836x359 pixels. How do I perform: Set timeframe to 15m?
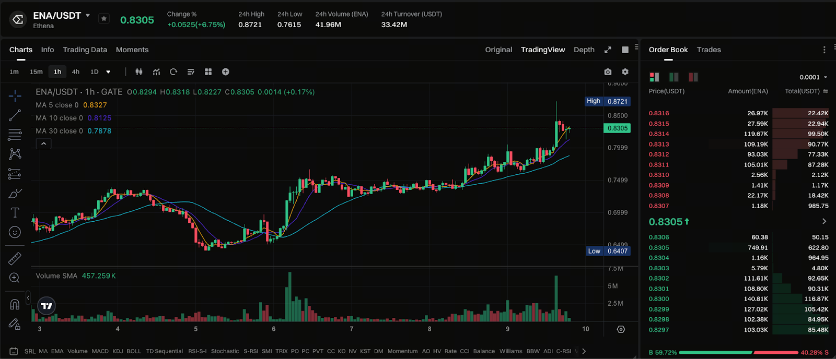36,72
